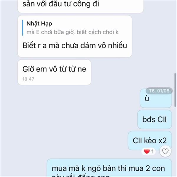
Task: Select the "CII kèo x2" message bubble
Action: click(x=150, y=140)
